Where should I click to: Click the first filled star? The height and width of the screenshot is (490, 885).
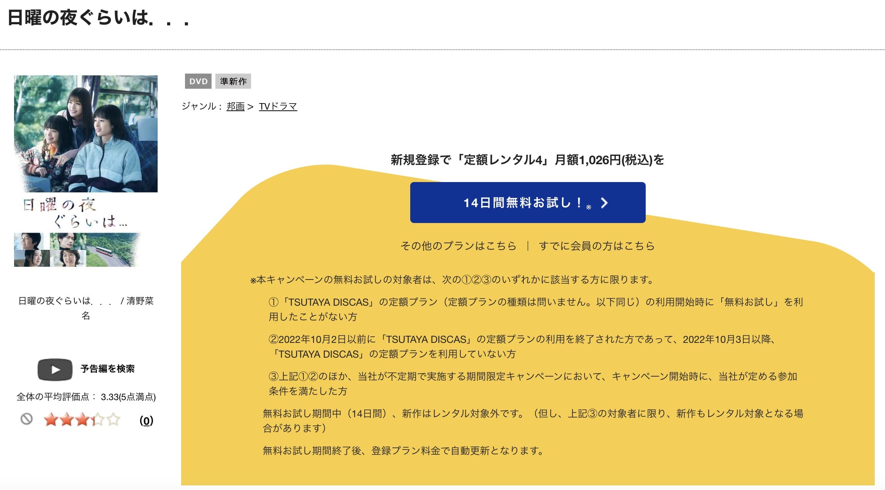[51, 419]
